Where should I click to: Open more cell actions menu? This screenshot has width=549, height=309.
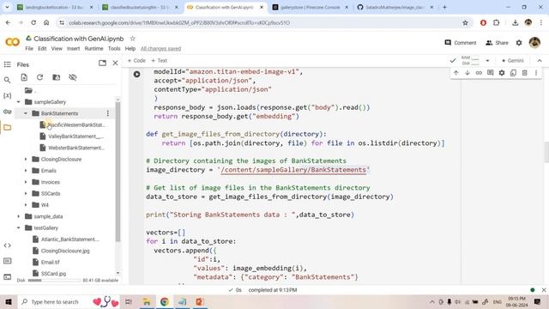pyautogui.click(x=536, y=73)
